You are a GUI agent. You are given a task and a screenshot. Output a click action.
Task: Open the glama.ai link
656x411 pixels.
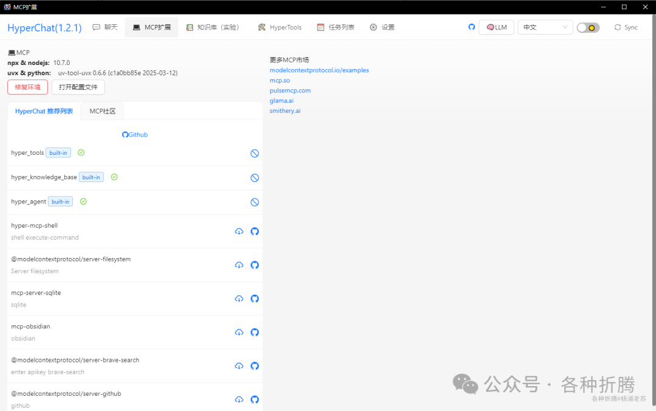281,100
